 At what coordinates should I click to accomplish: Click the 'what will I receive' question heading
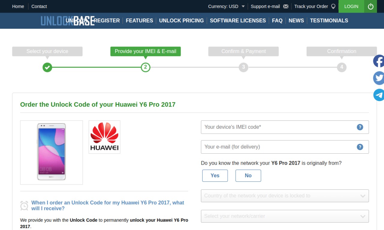point(108,206)
